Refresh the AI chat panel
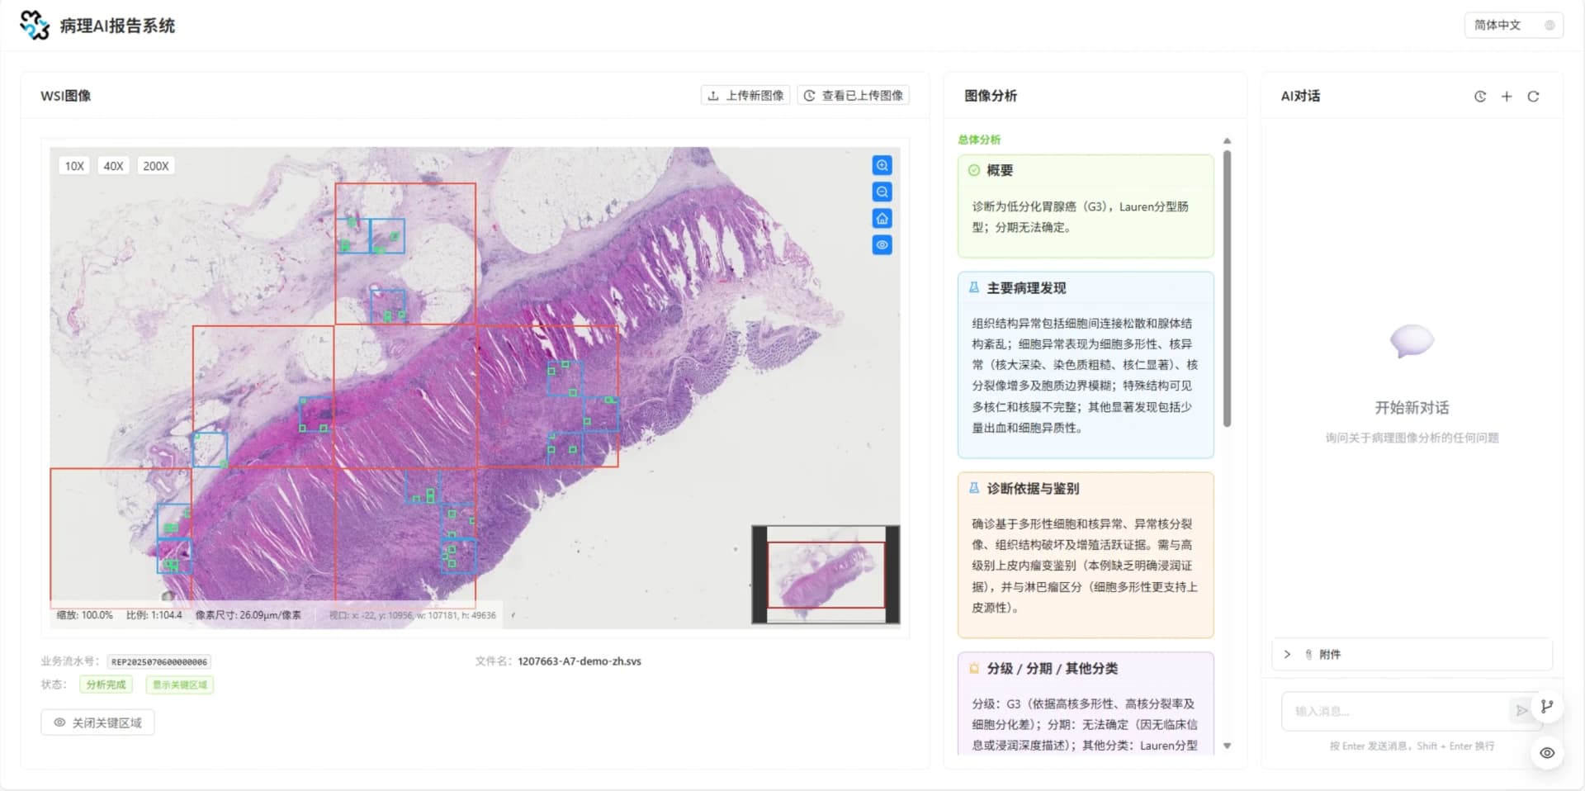Viewport: 1585px width, 791px height. pos(1533,97)
